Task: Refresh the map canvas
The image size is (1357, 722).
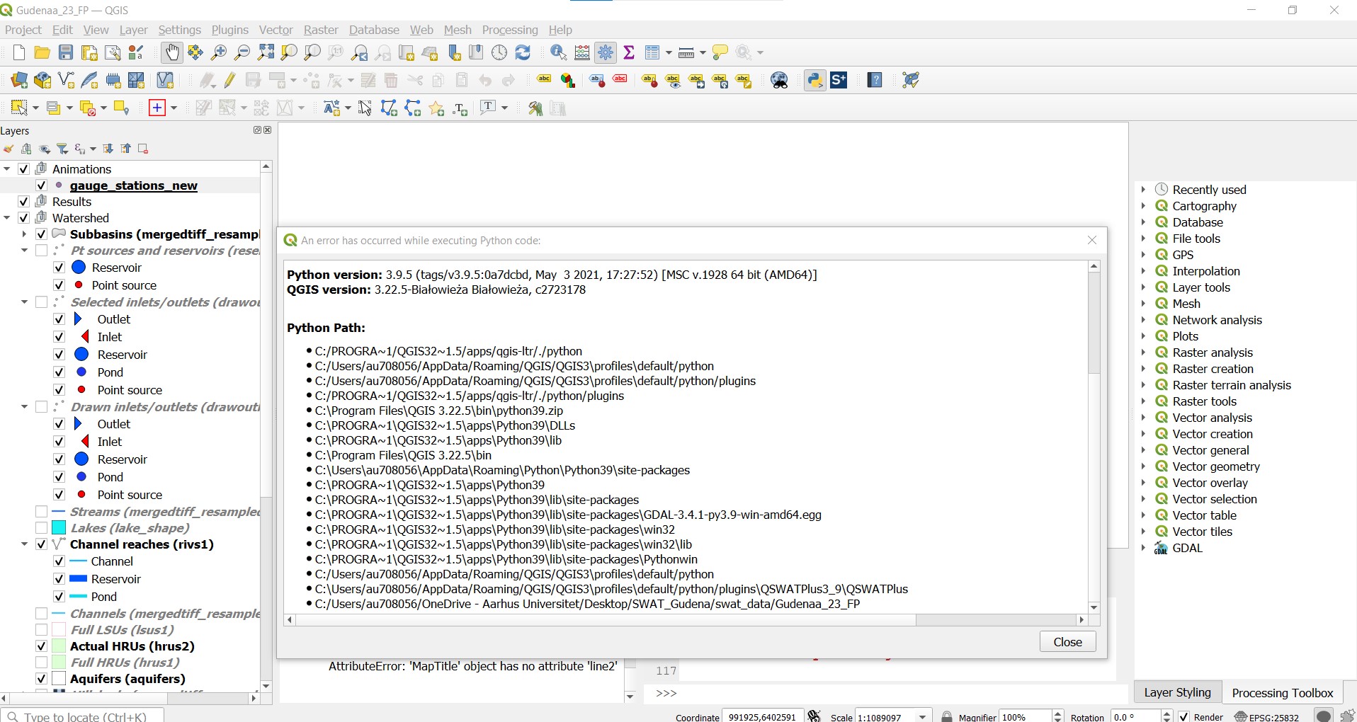Action: 523,52
